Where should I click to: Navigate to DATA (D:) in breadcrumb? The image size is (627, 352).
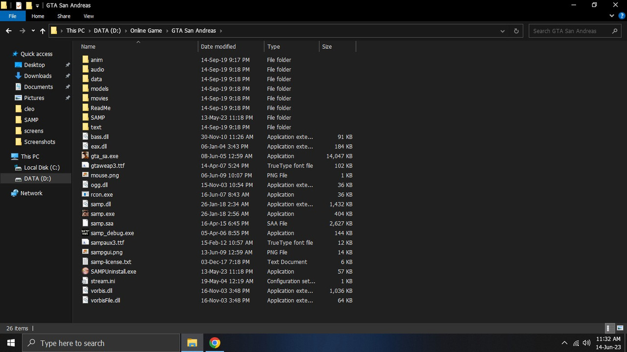tap(107, 31)
